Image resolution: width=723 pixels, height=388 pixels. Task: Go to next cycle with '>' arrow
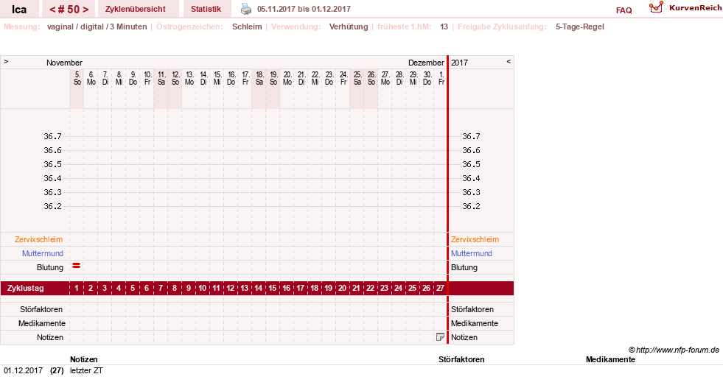[x=85, y=10]
